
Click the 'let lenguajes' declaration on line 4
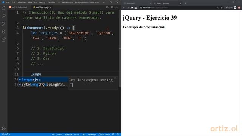(44, 33)
